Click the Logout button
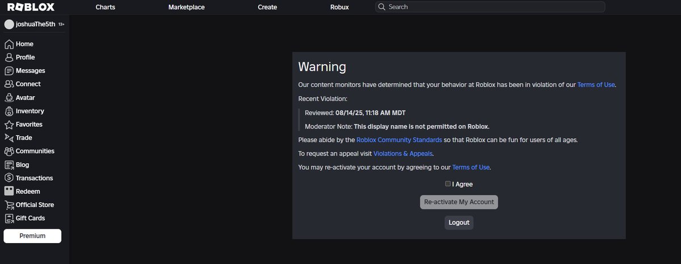Screen dimensions: 681x264 pyautogui.click(x=459, y=223)
